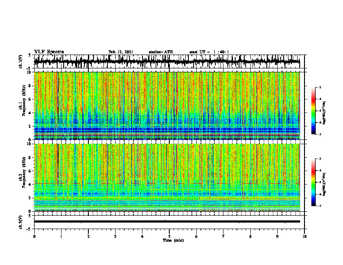The width and height of the screenshot is (343, 265).
Task: Click the "-5" voltage tick of the ch.1(V) panel
Action: (x=29, y=68)
